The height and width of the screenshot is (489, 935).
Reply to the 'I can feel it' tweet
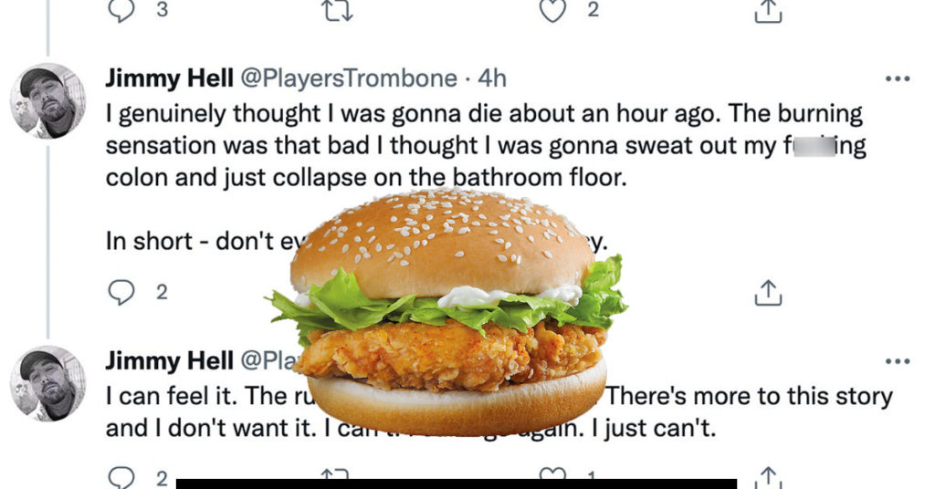click(x=121, y=478)
